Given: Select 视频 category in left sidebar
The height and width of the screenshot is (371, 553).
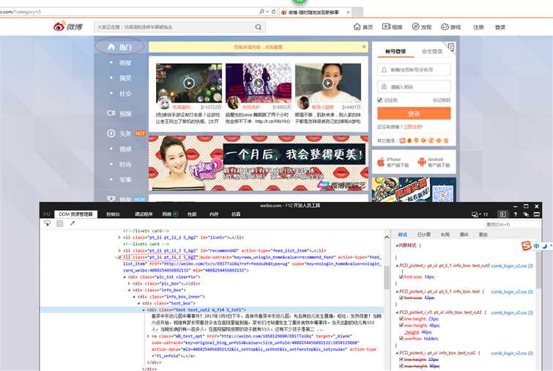Looking at the screenshot, I should 120,113.
